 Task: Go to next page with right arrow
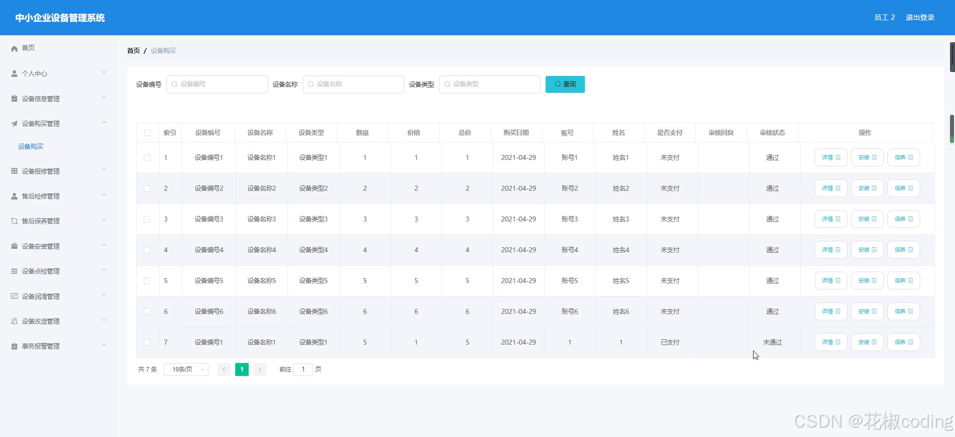coord(260,369)
